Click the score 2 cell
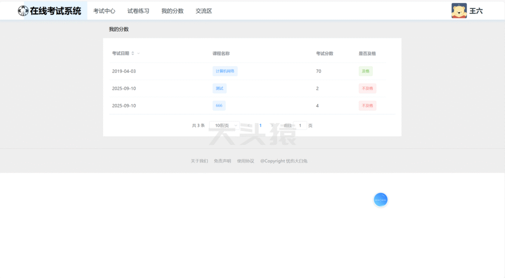 point(317,89)
